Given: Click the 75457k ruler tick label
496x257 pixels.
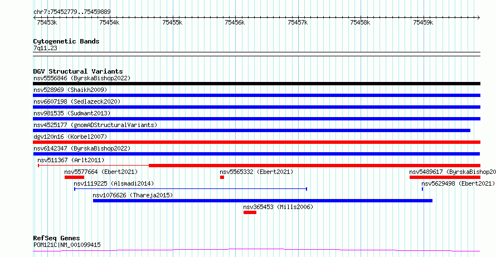Looking at the screenshot, I should click(298, 22).
